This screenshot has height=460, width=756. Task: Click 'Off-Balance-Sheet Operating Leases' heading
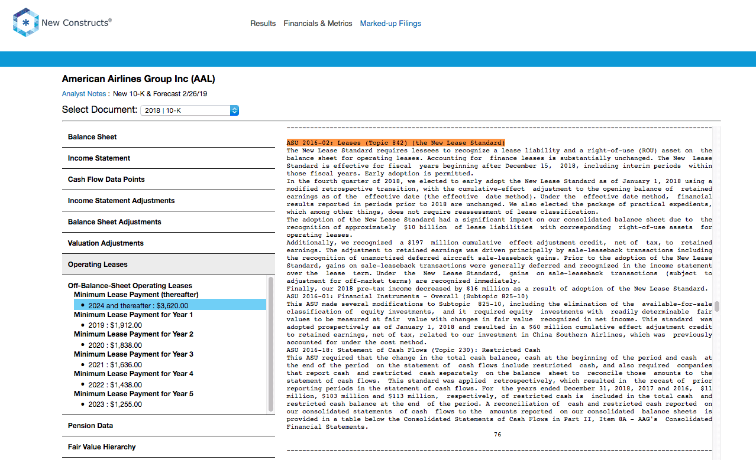[x=130, y=286]
